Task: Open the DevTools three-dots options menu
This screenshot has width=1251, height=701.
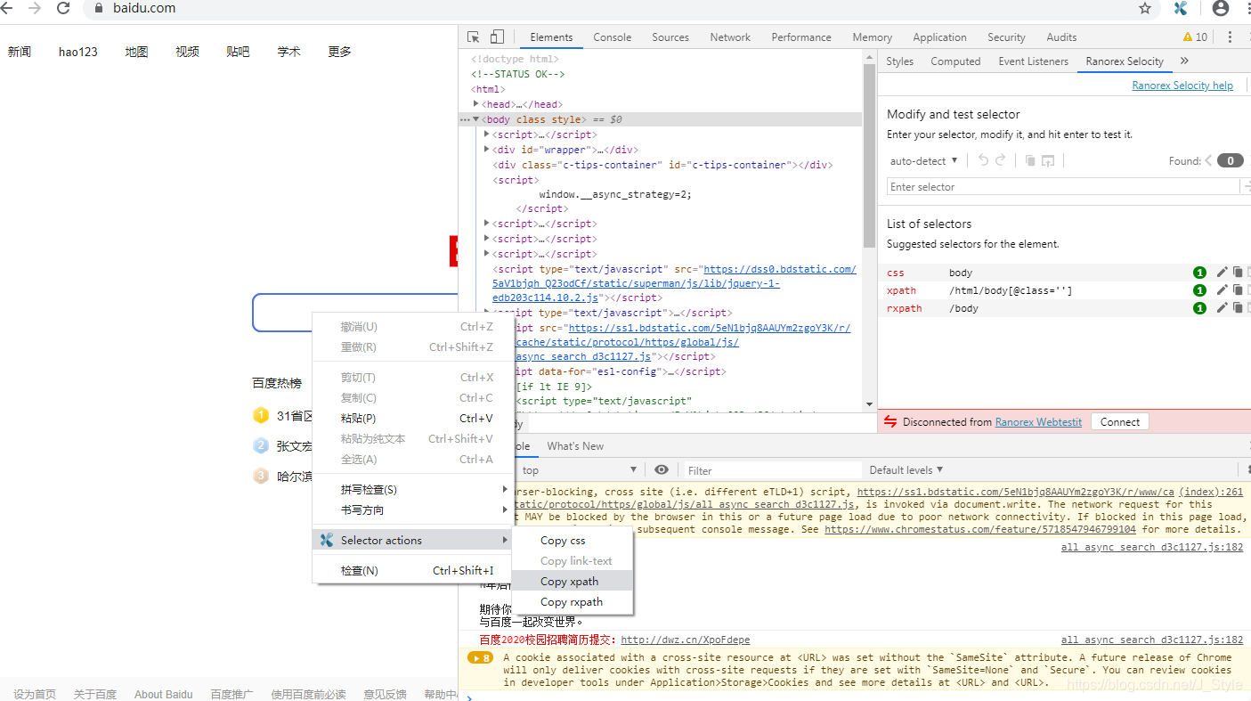Action: (x=1230, y=37)
